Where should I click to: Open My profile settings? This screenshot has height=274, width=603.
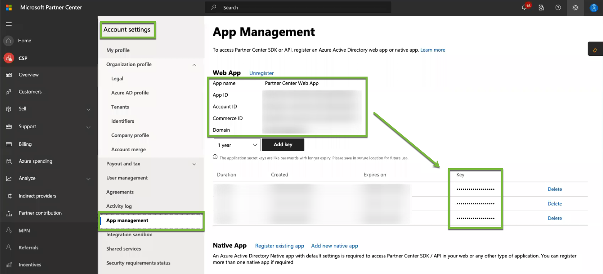[x=118, y=50]
